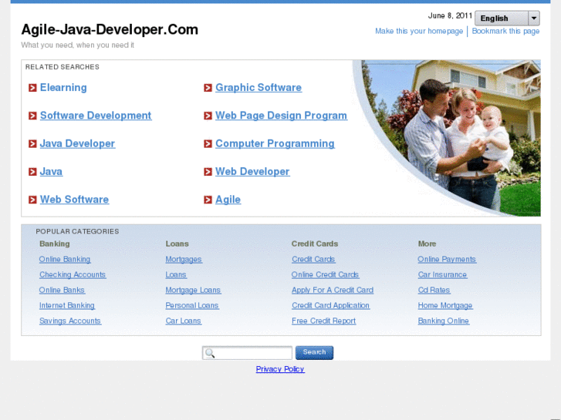Image resolution: width=561 pixels, height=420 pixels.
Task: Open Online Credit Cards link
Action: 325,274
